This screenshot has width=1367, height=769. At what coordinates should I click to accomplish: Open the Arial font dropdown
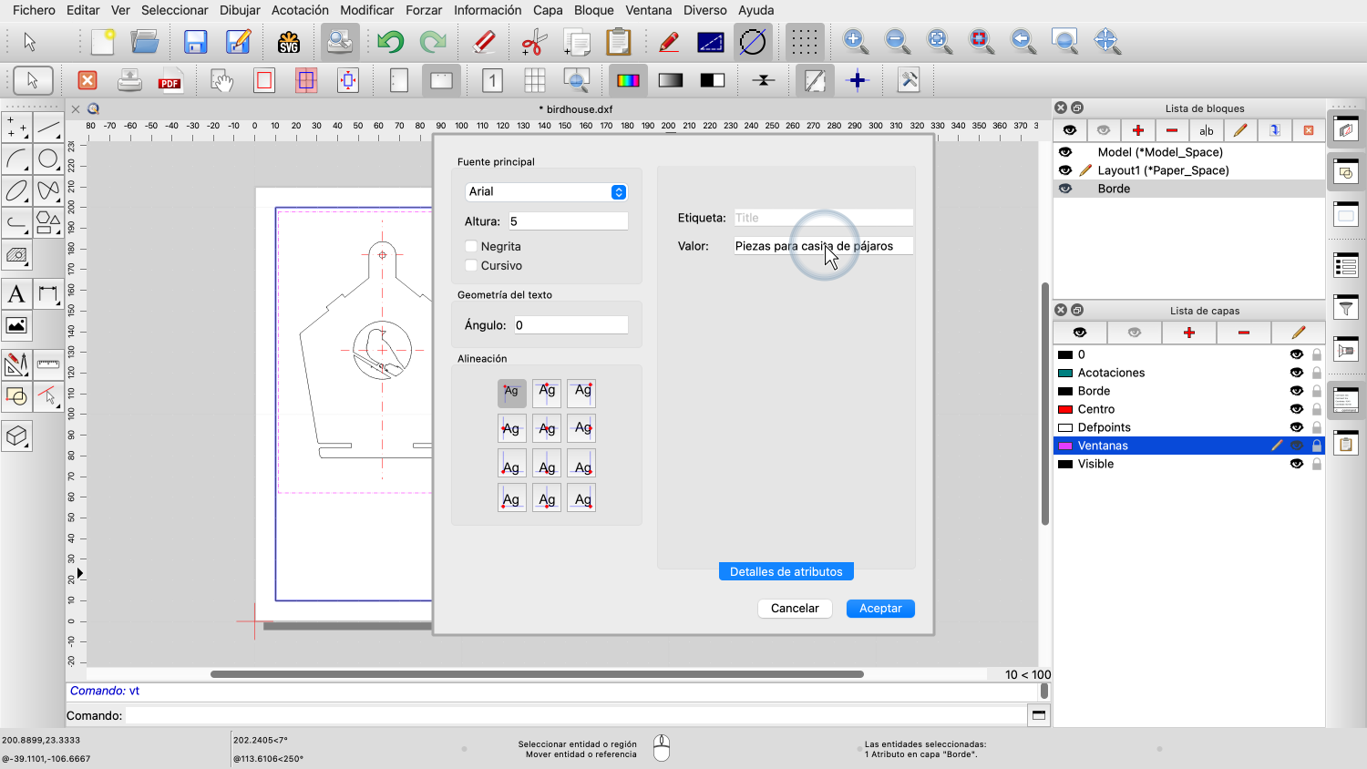tap(546, 191)
